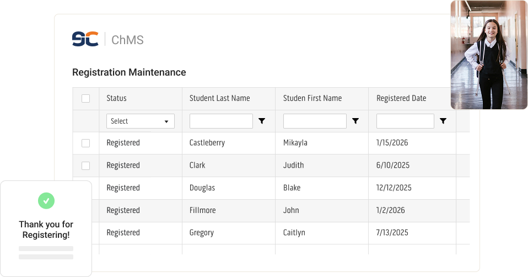Select the Douglas last name cell

pos(202,188)
